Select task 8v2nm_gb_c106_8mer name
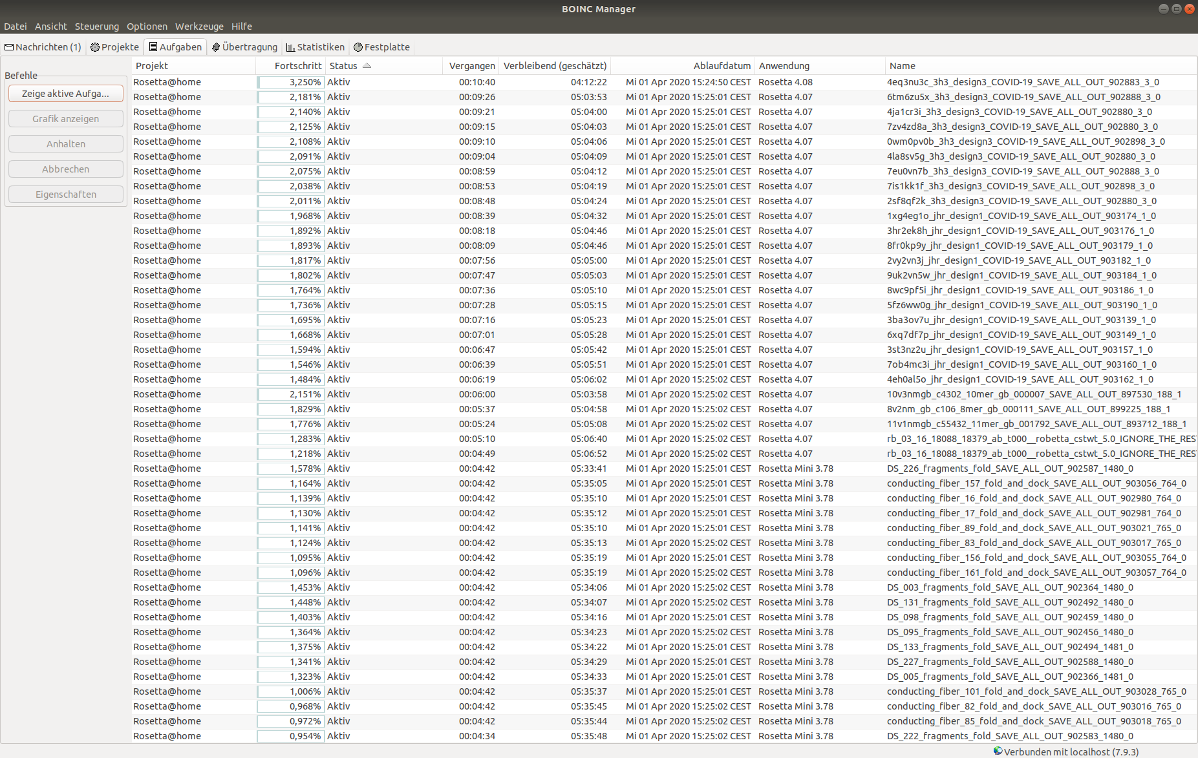The height and width of the screenshot is (758, 1198). (1029, 409)
